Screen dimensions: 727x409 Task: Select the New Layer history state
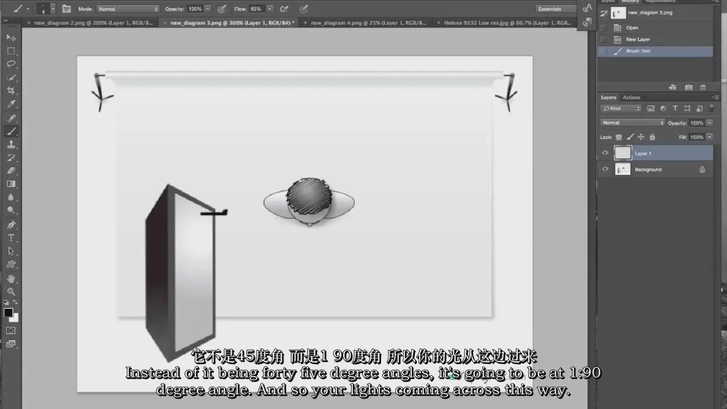pyautogui.click(x=638, y=39)
